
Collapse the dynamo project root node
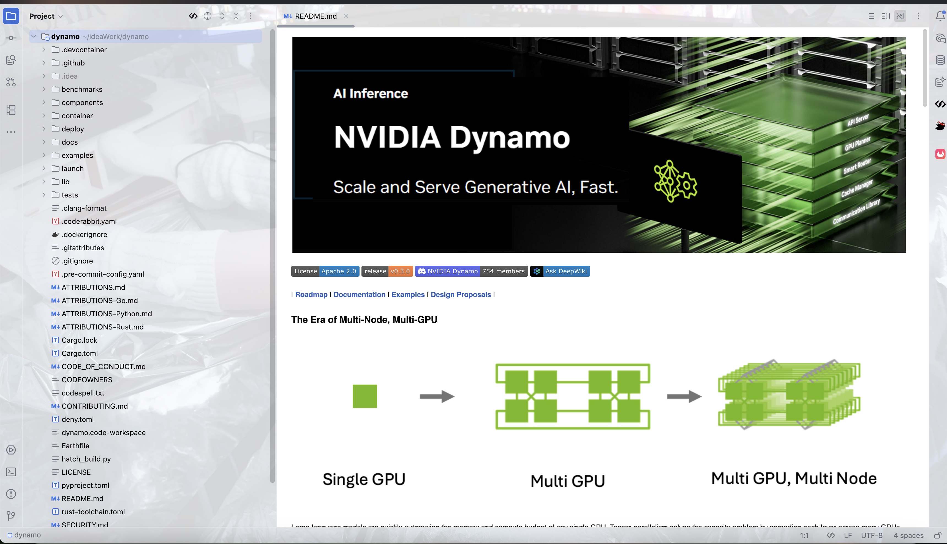click(x=34, y=36)
